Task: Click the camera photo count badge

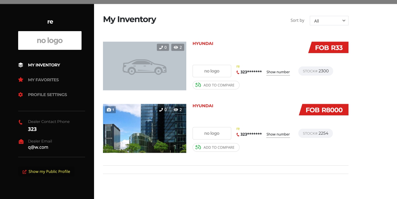Action: 110,110
